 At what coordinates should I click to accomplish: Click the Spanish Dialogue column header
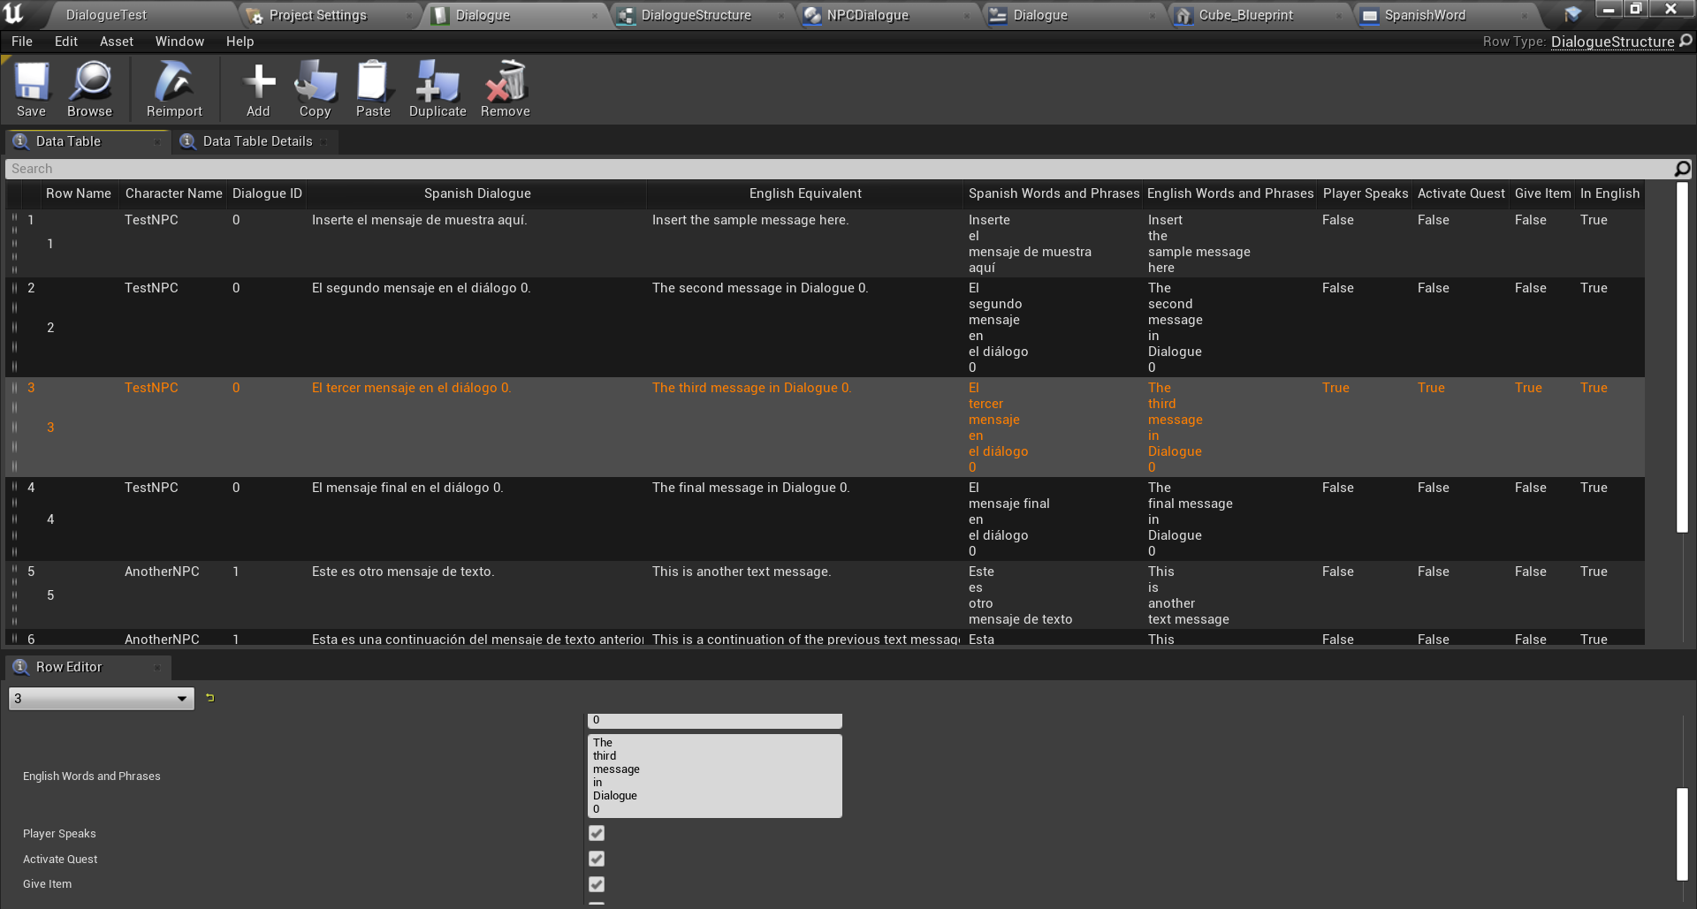click(477, 193)
